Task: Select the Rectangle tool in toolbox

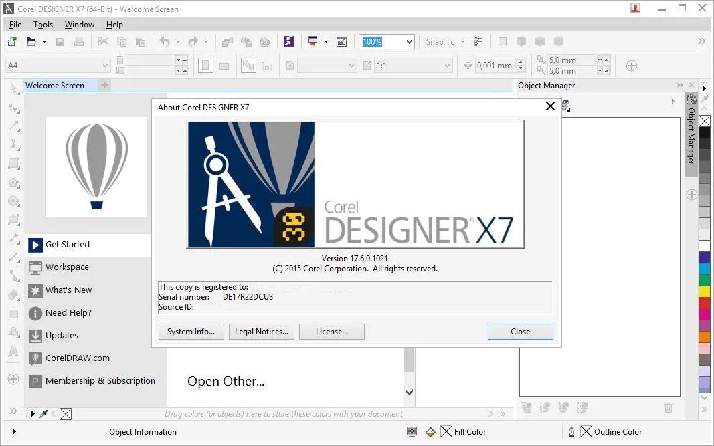Action: 13,163
